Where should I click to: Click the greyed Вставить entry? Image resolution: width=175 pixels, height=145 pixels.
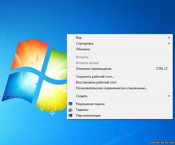[x=120, y=57]
